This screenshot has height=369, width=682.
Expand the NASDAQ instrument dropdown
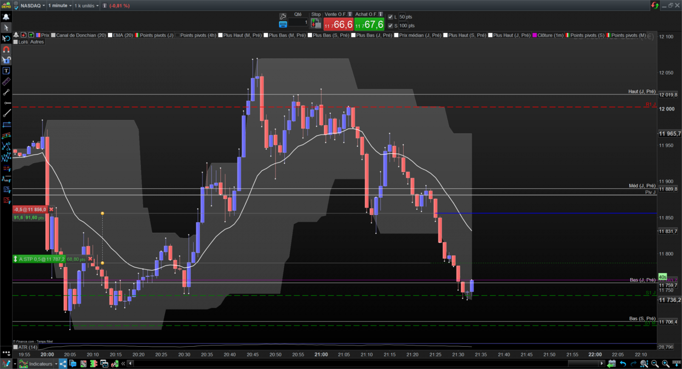pyautogui.click(x=33, y=6)
